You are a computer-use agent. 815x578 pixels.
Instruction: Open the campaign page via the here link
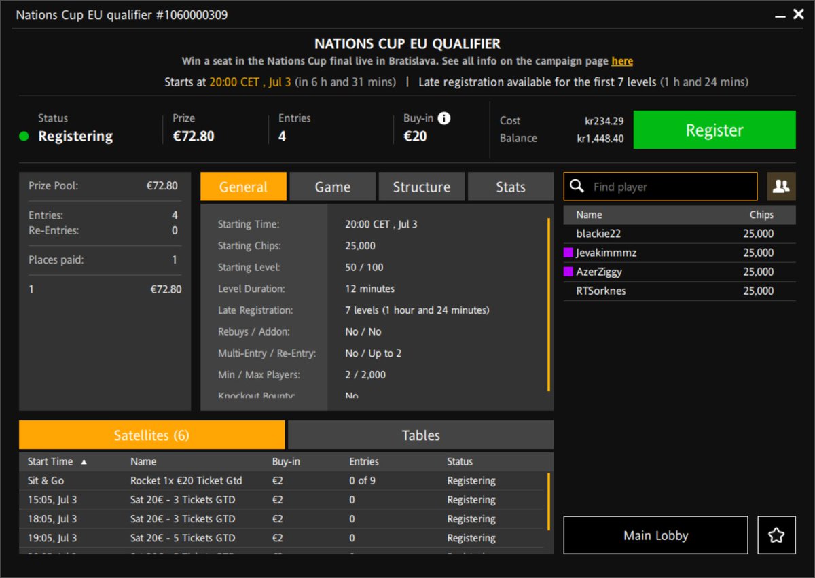[622, 60]
